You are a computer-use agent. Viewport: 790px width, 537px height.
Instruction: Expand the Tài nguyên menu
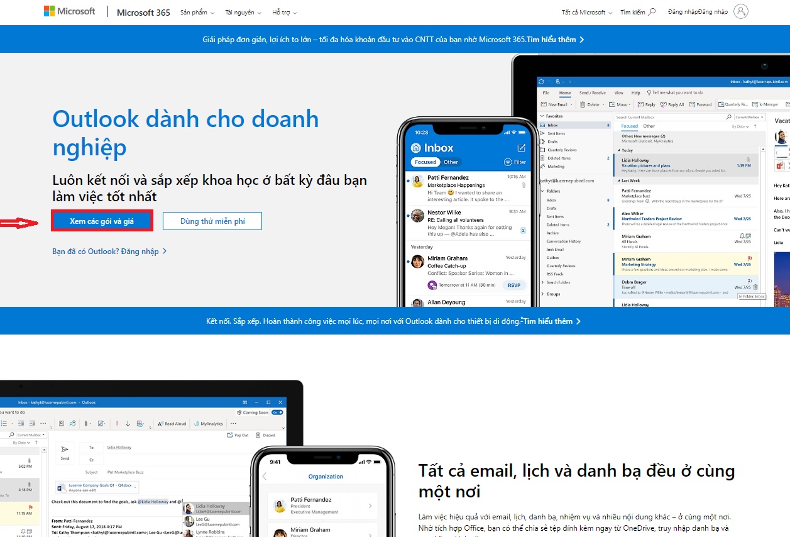(x=243, y=13)
